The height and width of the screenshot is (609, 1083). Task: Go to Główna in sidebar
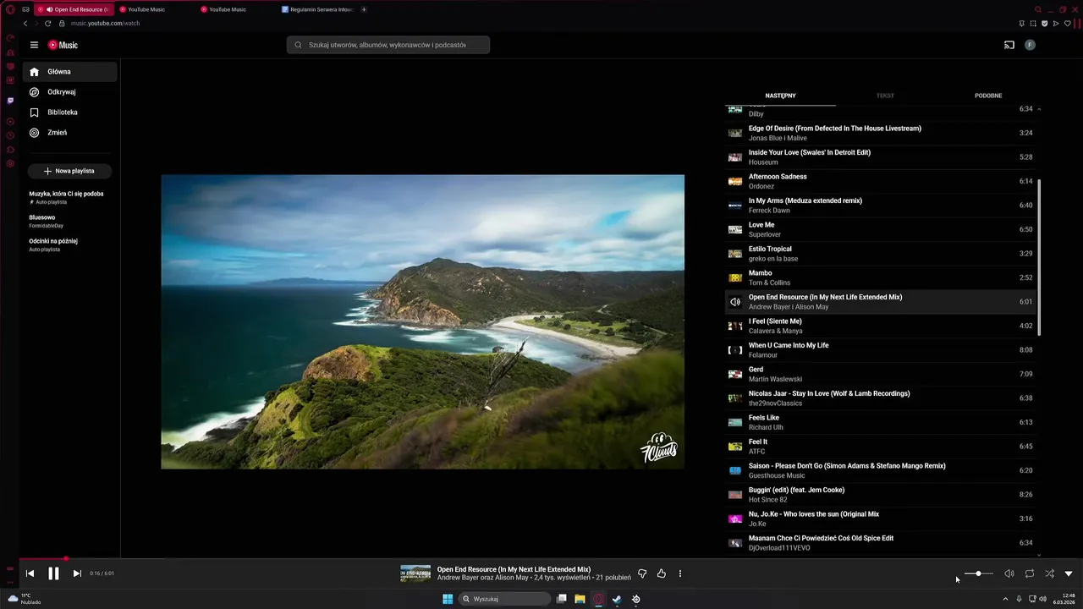coord(70,72)
